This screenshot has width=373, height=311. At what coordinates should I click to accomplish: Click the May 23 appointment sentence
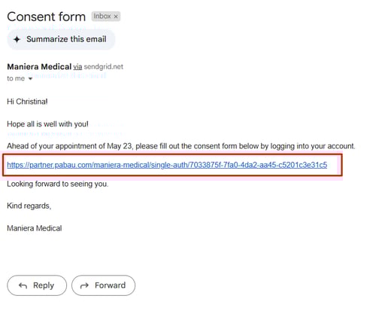[181, 146]
